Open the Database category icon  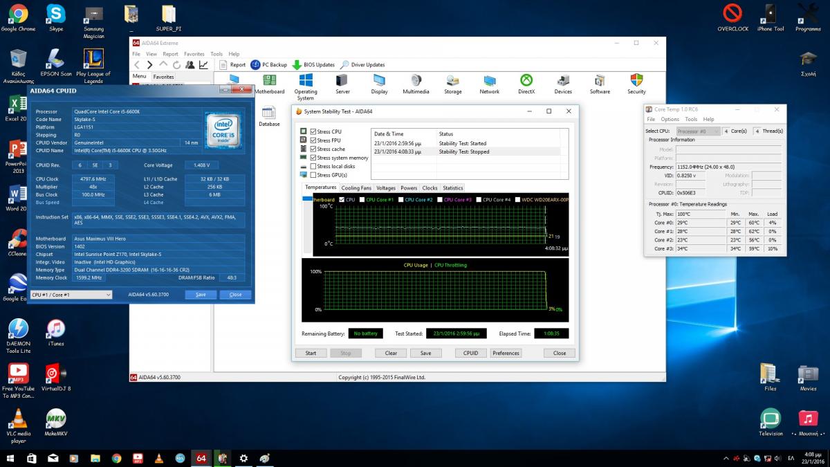[269, 116]
